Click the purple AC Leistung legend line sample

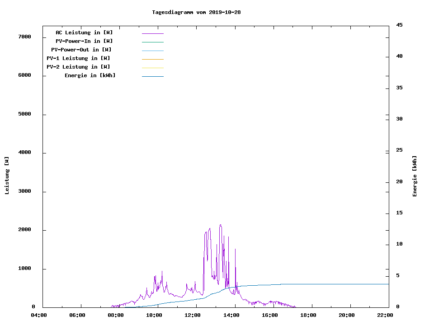tap(152, 33)
